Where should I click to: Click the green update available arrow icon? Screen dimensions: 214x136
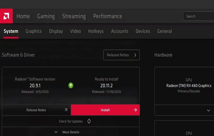coord(71,85)
